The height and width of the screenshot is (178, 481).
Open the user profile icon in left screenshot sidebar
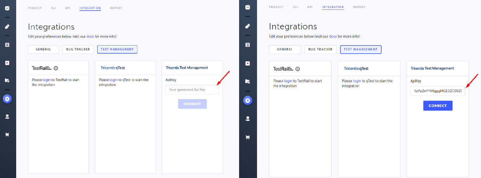click(x=7, y=117)
